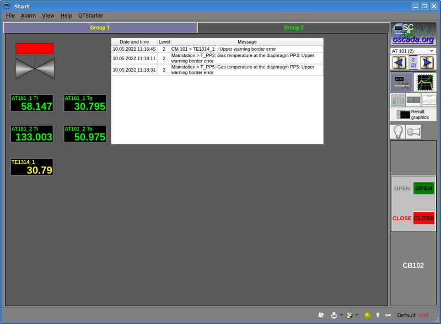Open the Help menu
Image resolution: width=441 pixels, height=324 pixels.
click(x=66, y=16)
